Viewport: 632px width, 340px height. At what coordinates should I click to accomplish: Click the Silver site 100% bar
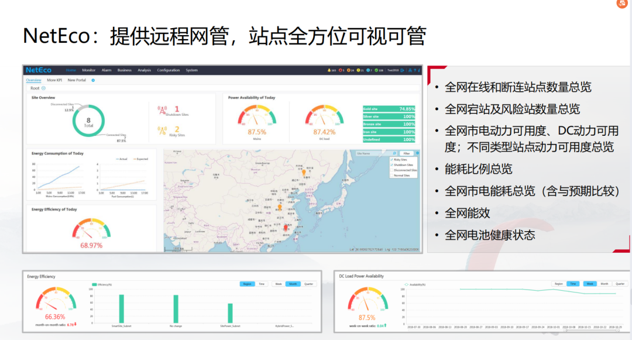tap(389, 116)
